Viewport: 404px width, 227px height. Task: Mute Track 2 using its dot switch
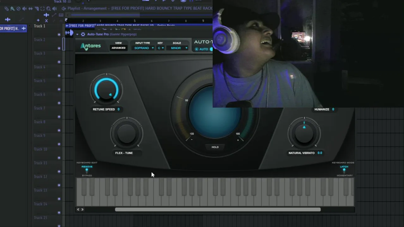(59, 48)
